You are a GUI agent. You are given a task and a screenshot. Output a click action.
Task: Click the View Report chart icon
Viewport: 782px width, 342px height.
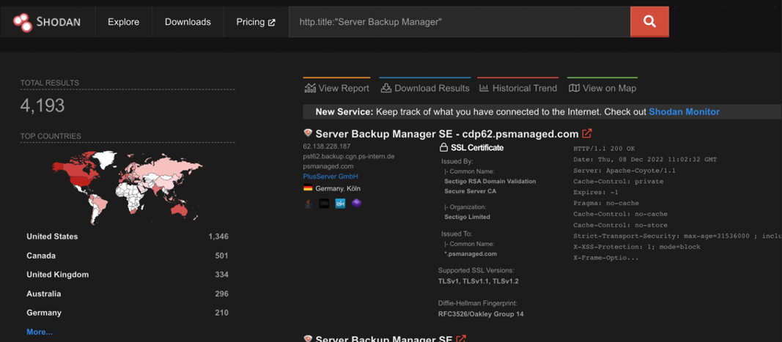click(x=310, y=88)
